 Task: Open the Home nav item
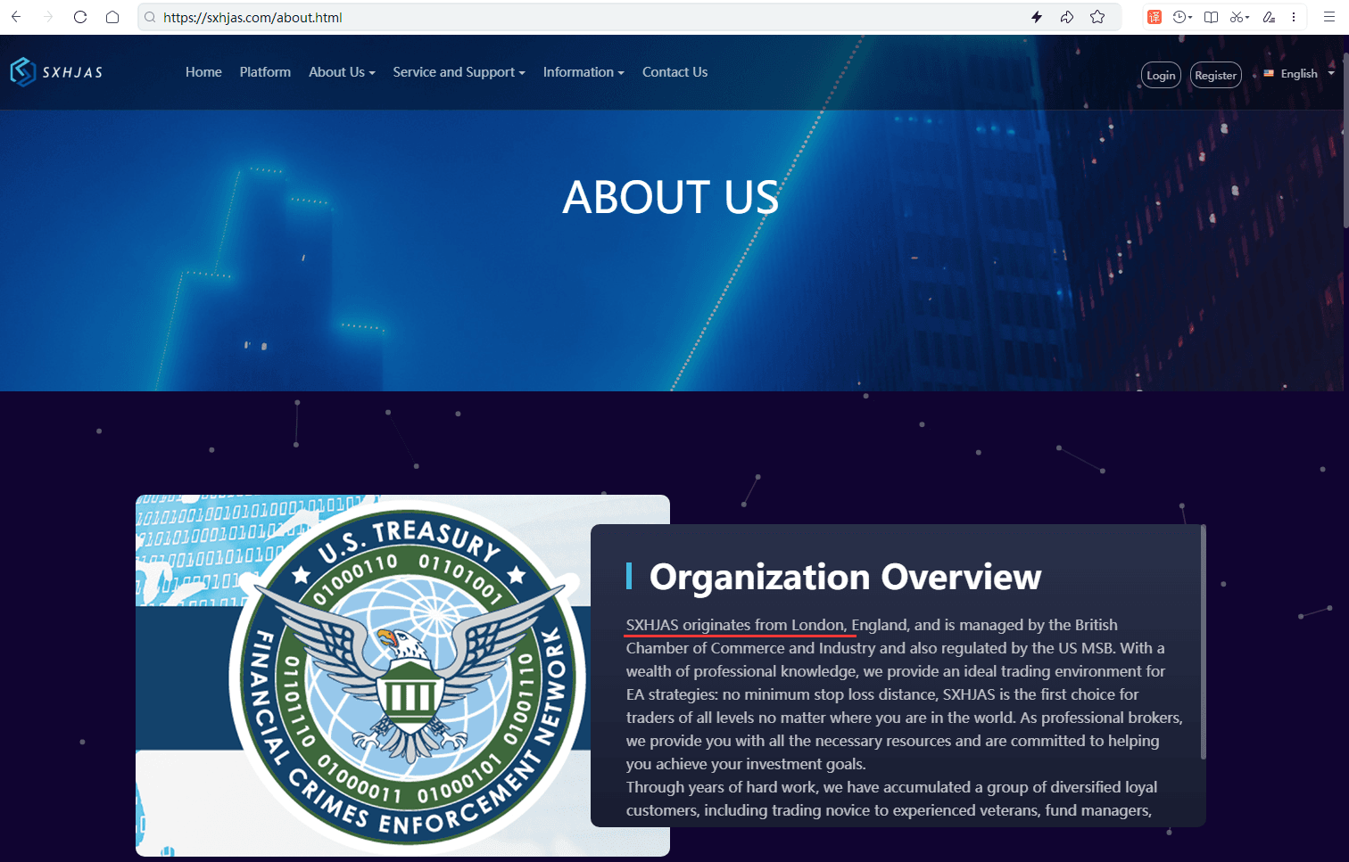point(203,72)
